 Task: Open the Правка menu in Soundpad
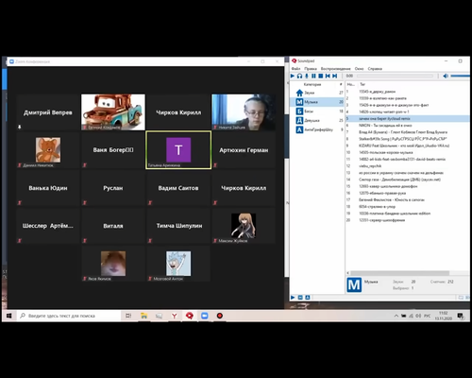pos(311,69)
